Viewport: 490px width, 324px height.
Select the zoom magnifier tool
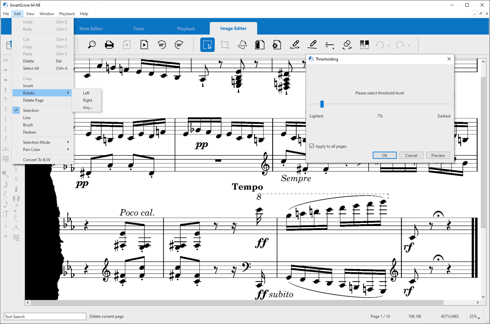click(x=92, y=45)
